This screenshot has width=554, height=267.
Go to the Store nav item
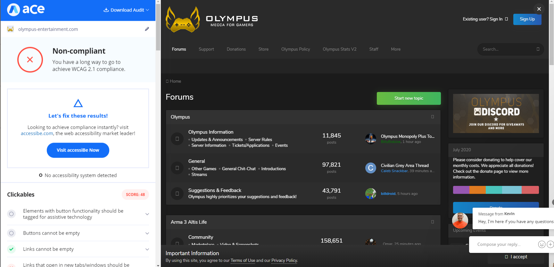[x=263, y=49]
